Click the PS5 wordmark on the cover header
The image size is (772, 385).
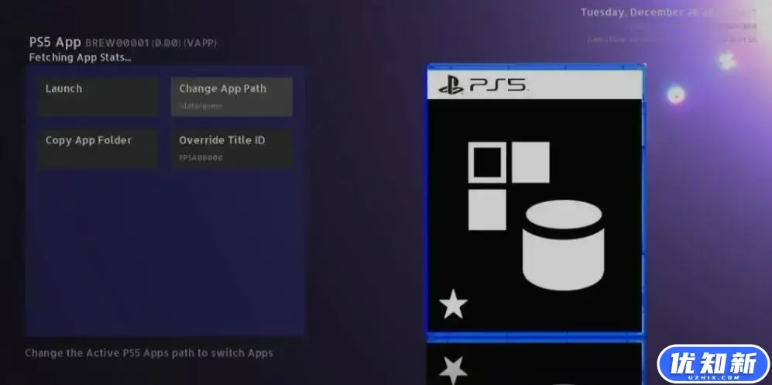click(497, 85)
